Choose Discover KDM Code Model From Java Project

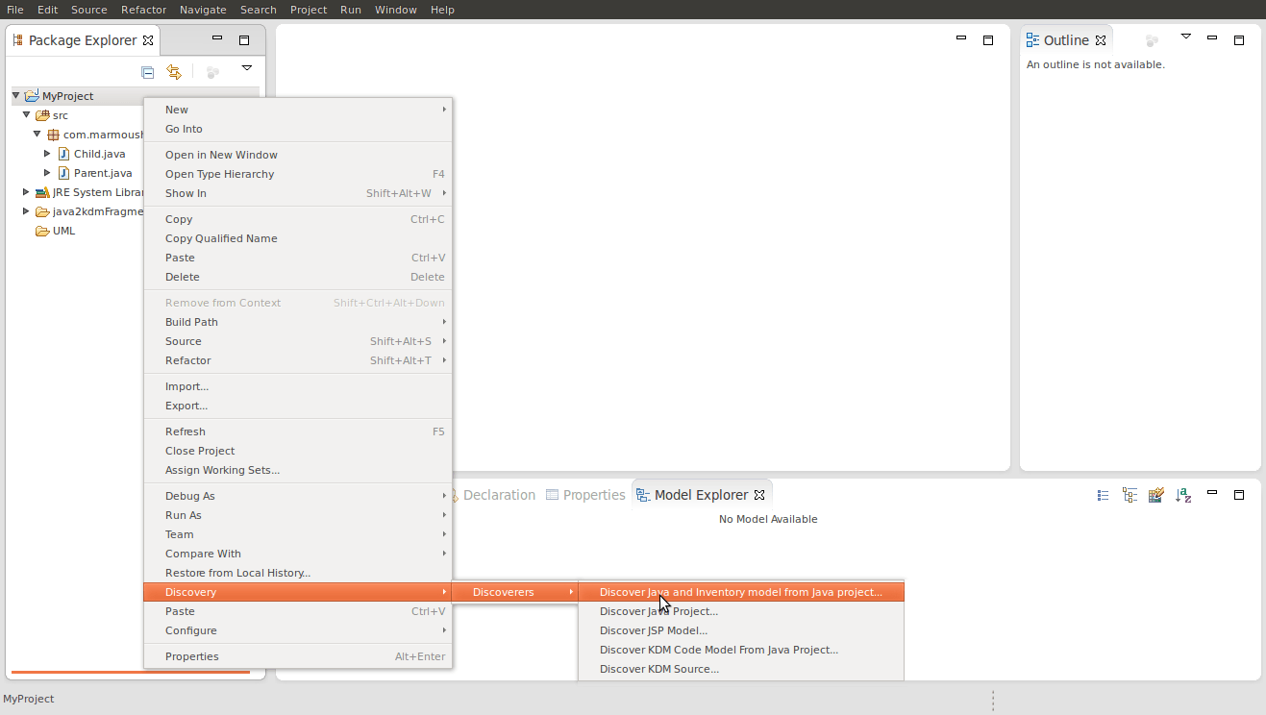[x=718, y=650]
